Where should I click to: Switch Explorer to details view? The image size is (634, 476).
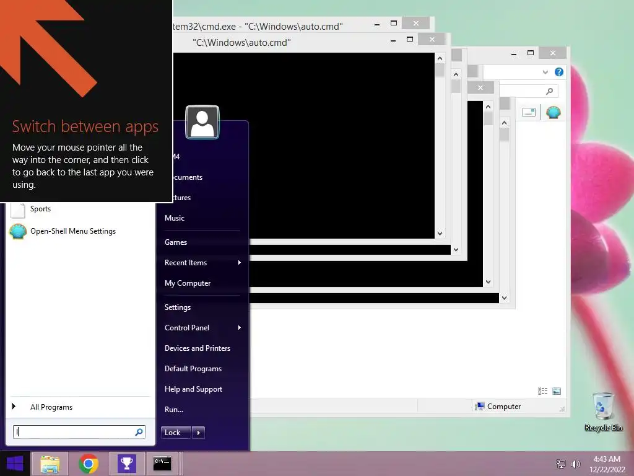coord(542,391)
